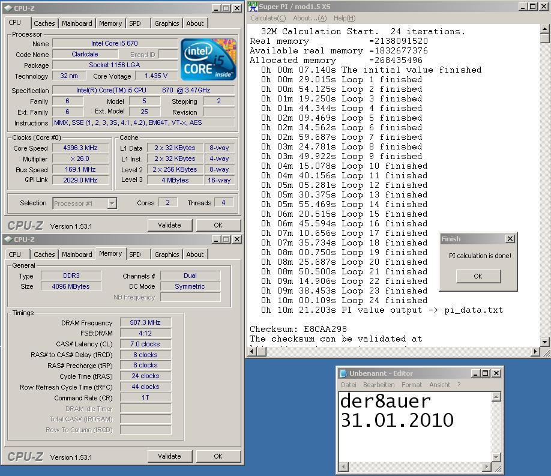This screenshot has width=551, height=476.
Task: Click the FSB:DRAM 4:12 value
Action: [x=145, y=333]
